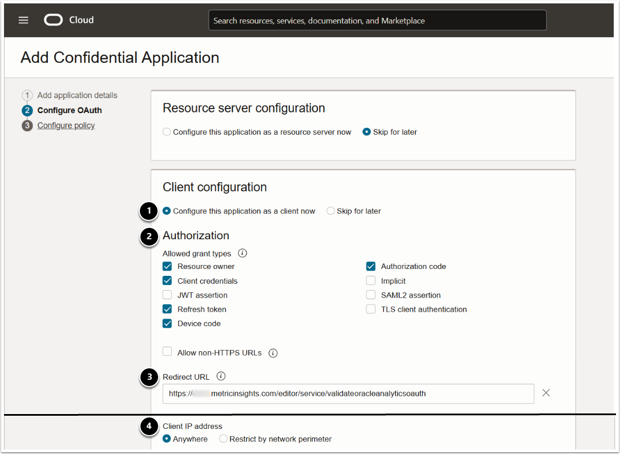
Task: Choose Restrict by network perimeter option
Action: point(224,439)
